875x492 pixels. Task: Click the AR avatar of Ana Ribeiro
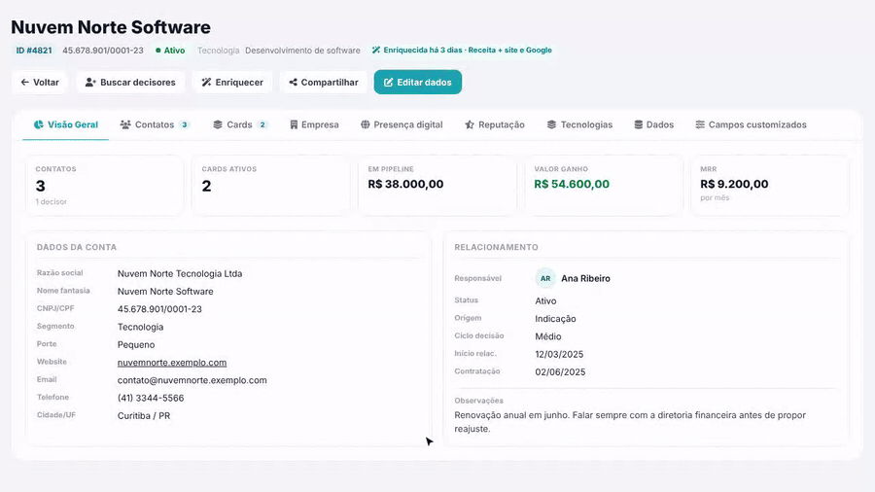(x=545, y=278)
